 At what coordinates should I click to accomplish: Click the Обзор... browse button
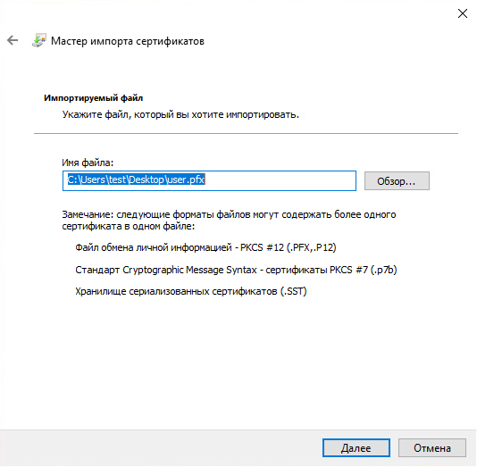[397, 181]
